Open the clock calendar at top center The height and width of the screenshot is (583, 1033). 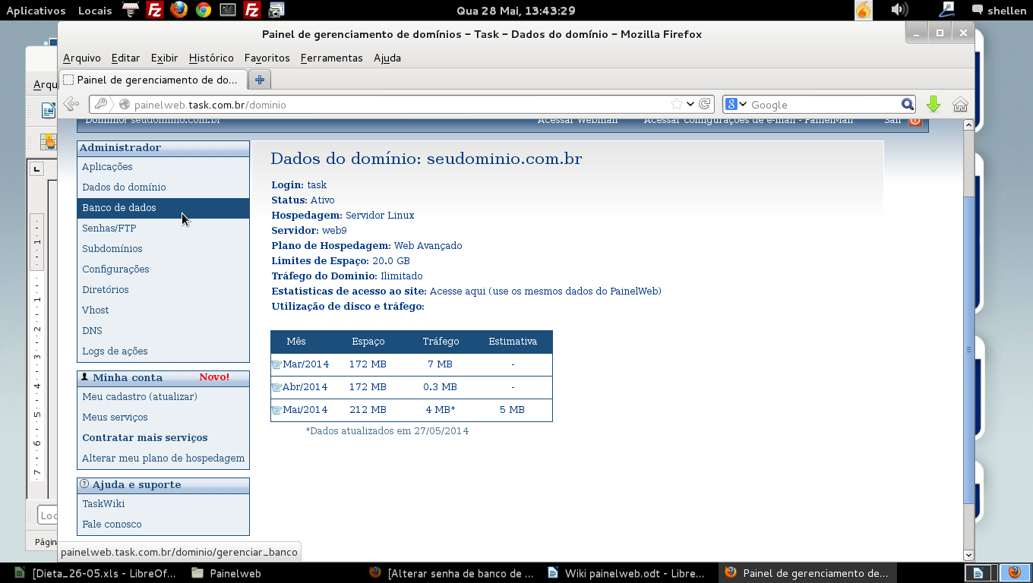click(x=516, y=11)
